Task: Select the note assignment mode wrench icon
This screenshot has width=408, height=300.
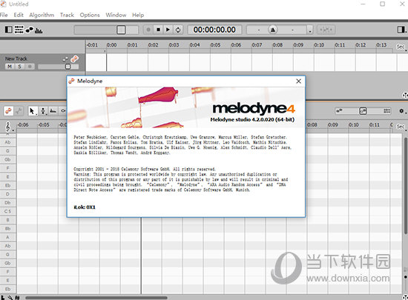Action: 19,111
